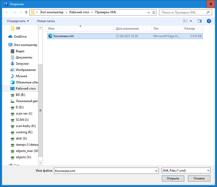Open the view options dropdown arrow
The image size is (217, 187).
coord(191,21)
